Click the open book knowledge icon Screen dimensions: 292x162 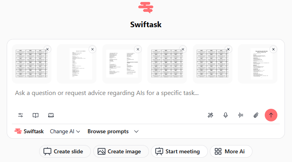(36, 115)
